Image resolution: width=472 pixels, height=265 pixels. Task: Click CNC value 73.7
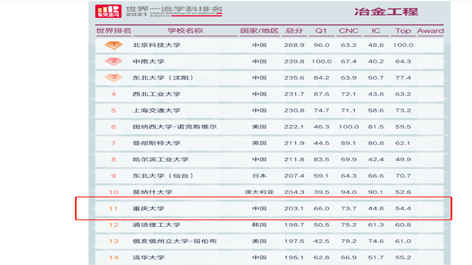[x=349, y=208]
